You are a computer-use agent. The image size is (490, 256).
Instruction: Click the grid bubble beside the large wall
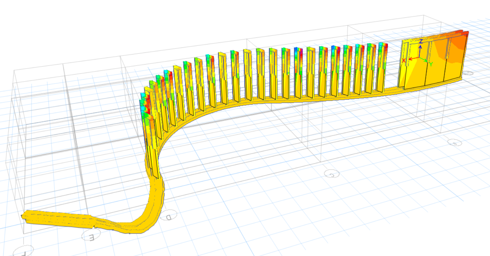[x=468, y=73]
